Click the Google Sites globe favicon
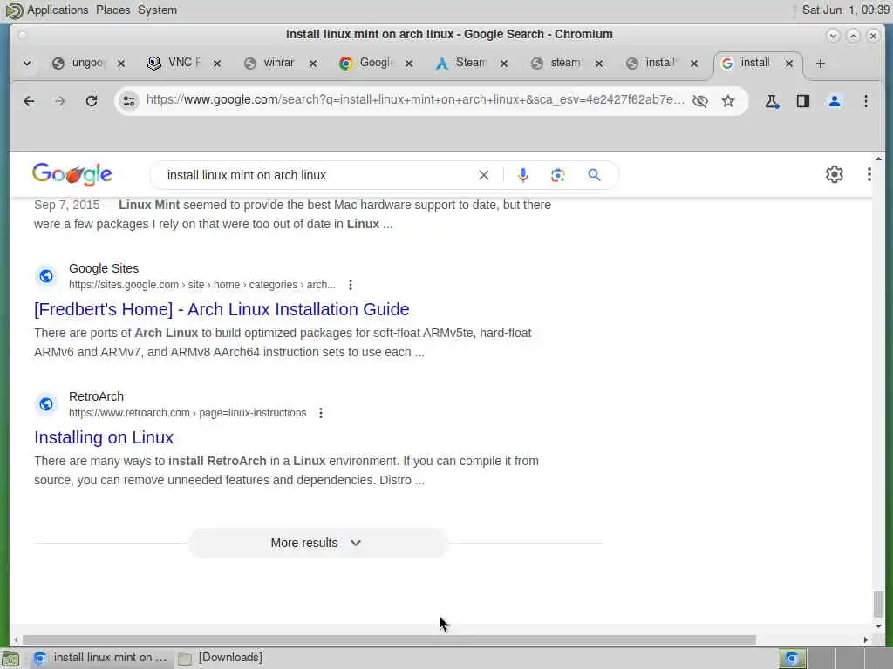Viewport: 893px width, 669px height. point(46,276)
